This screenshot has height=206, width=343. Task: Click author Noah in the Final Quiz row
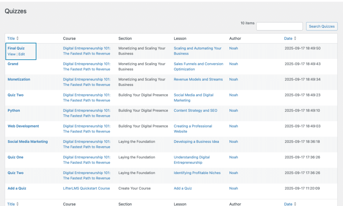click(233, 48)
